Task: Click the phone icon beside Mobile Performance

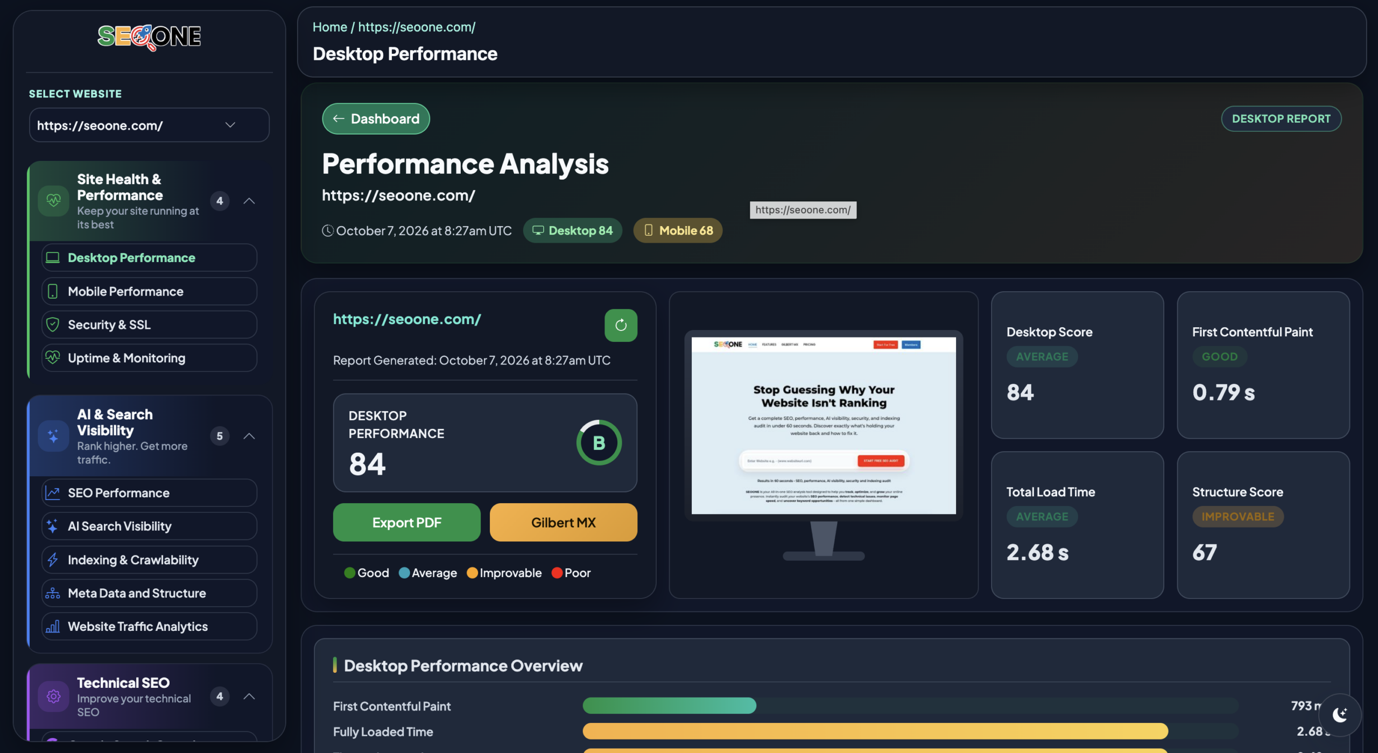Action: [53, 291]
